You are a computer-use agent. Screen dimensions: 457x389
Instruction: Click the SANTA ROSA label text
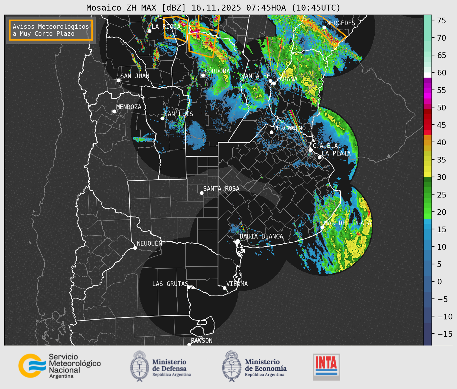pos(221,189)
